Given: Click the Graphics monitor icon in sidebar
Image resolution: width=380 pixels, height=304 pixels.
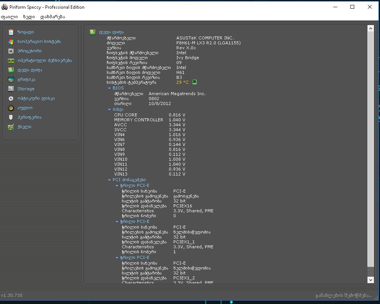Looking at the screenshot, I should coord(11,80).
